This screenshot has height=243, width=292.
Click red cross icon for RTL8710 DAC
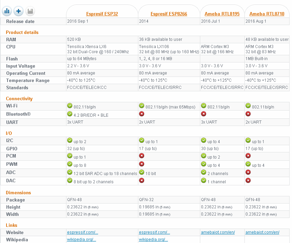pyautogui.click(x=248, y=181)
